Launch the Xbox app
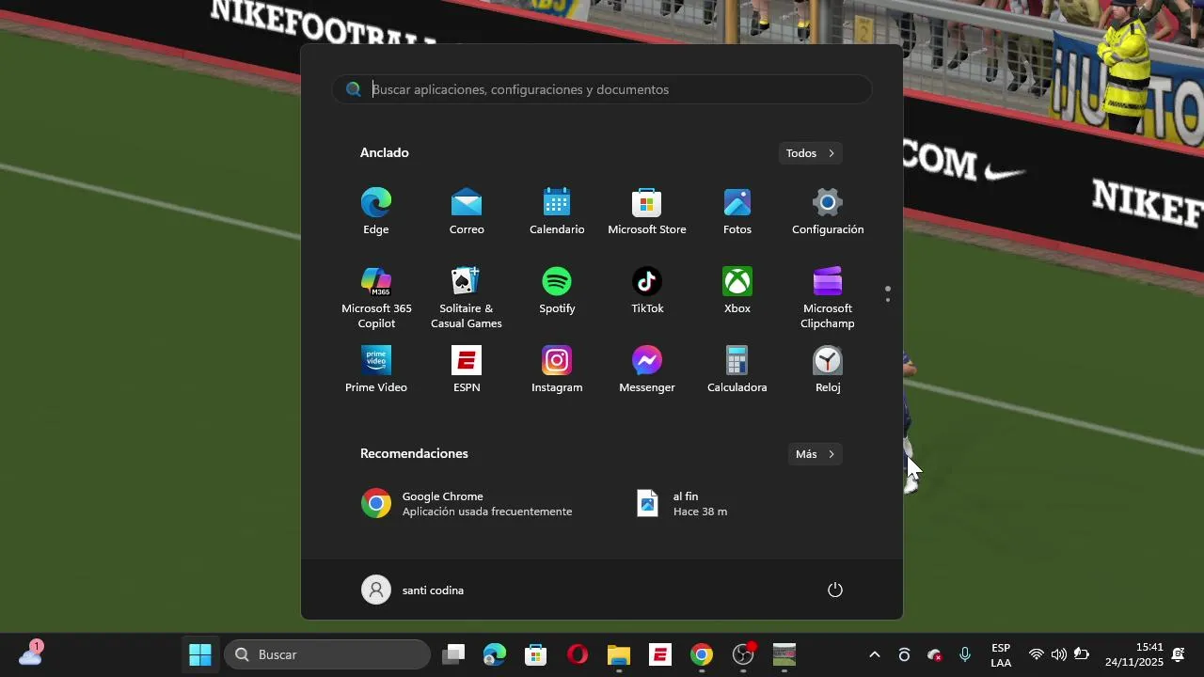Image resolution: width=1204 pixels, height=677 pixels. click(x=737, y=291)
